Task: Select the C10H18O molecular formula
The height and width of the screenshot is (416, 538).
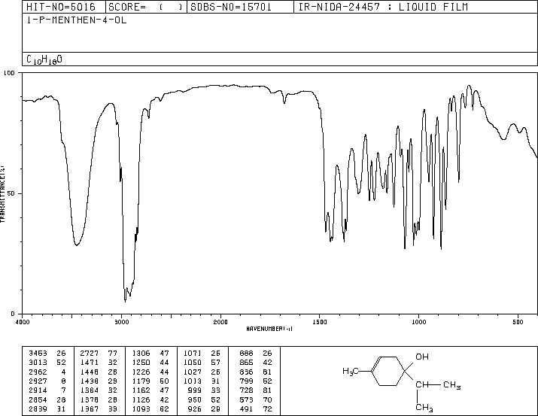Action: point(44,59)
